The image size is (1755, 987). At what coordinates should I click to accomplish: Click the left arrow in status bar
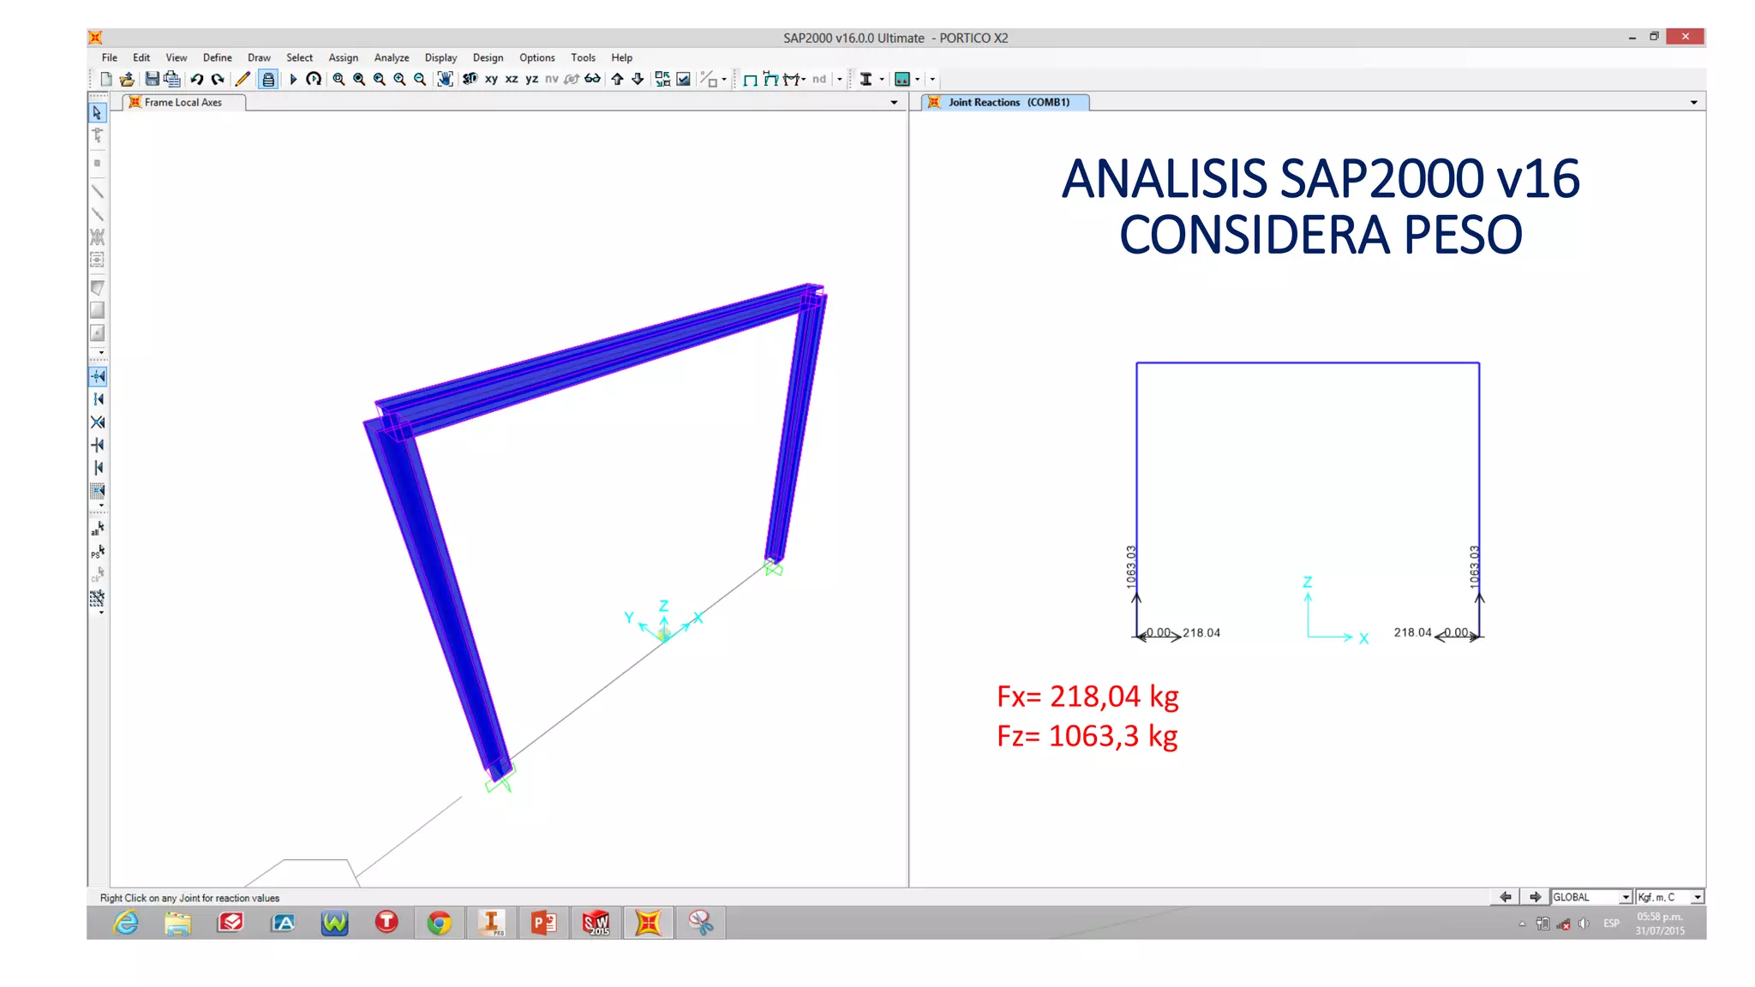tap(1506, 897)
